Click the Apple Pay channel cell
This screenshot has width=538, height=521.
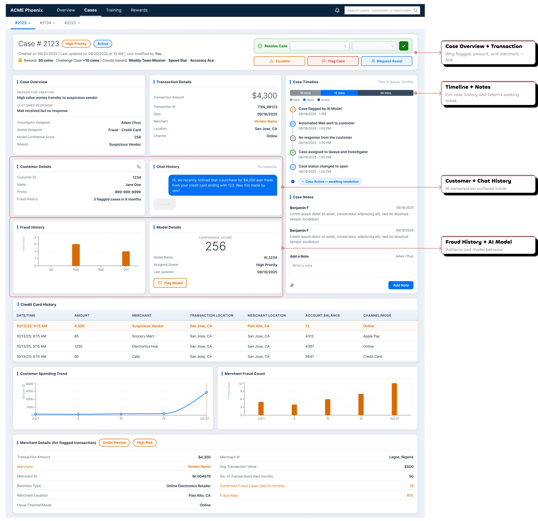pyautogui.click(x=371, y=336)
